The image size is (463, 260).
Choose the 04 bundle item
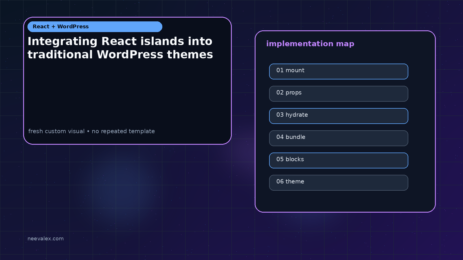click(339, 138)
